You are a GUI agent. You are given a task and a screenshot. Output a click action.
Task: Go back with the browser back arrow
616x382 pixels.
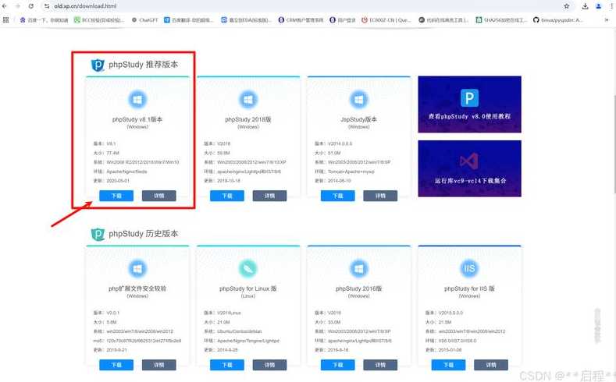tap(5, 6)
